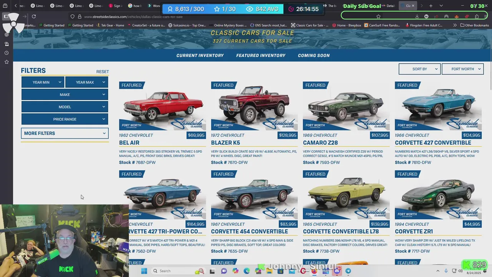Open the Home - Bleepbox bookmark
This screenshot has height=277, width=492.
tap(346, 25)
